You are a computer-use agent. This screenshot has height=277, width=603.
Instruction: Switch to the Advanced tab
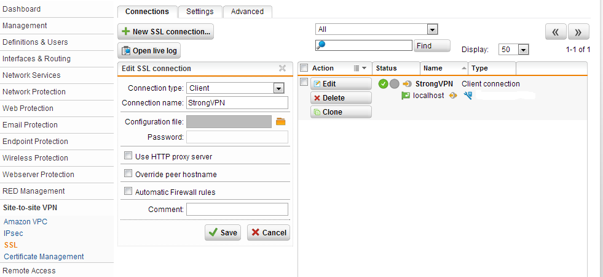tap(247, 12)
